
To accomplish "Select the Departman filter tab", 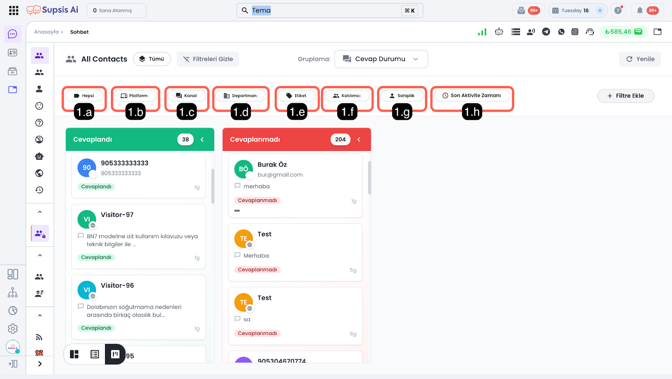I will 240,96.
